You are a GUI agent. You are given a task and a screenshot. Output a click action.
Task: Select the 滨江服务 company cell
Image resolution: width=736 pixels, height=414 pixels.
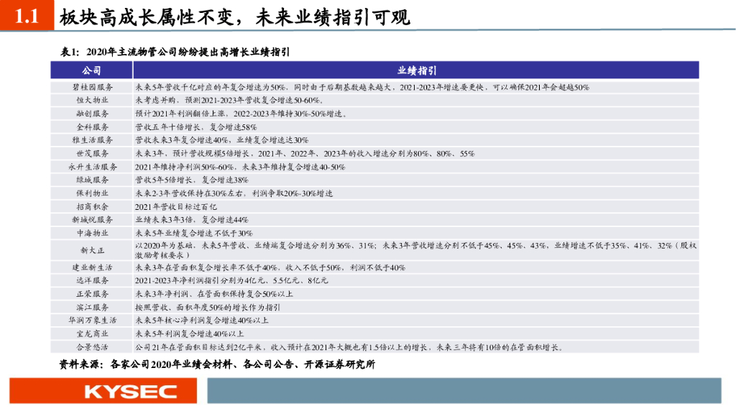91,308
